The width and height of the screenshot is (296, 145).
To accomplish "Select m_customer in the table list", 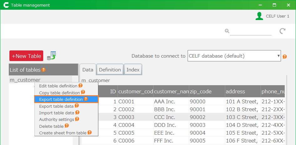I will [x=25, y=80].
